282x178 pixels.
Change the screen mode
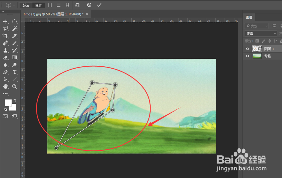pos(14,116)
